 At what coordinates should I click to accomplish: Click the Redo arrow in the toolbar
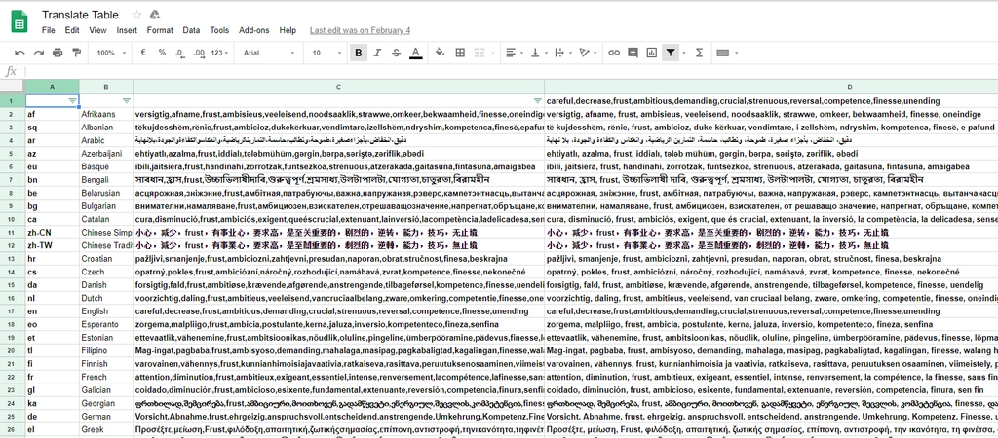39,53
